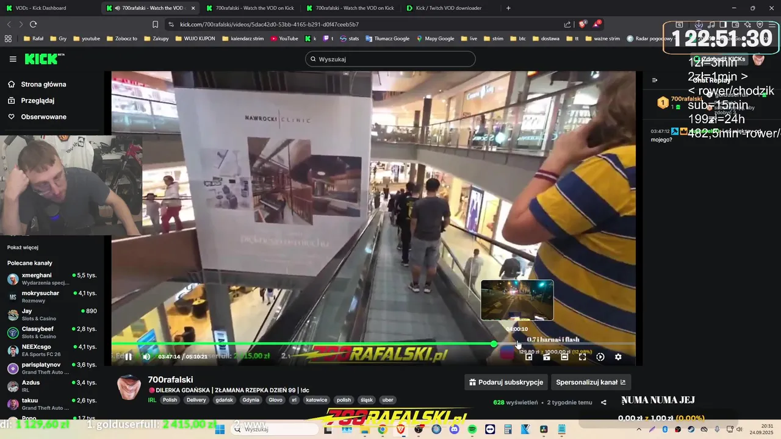Select the uber tag
This screenshot has width=781, height=439.
(x=387, y=400)
